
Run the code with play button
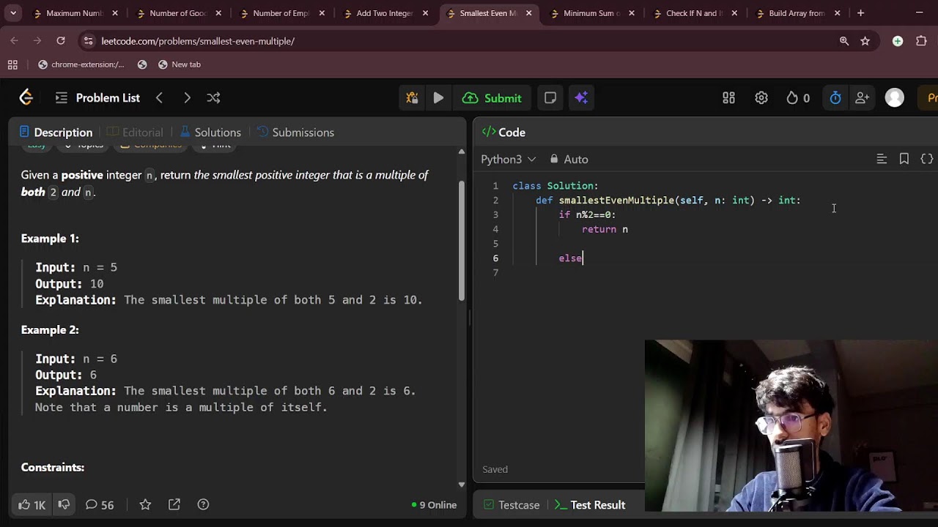438,98
